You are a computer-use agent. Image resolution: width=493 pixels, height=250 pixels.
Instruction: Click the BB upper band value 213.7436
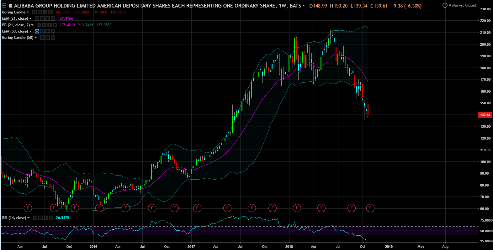(86, 25)
